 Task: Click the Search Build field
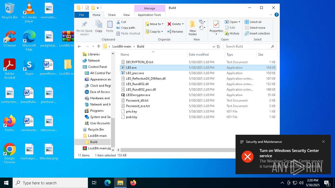(x=250, y=46)
